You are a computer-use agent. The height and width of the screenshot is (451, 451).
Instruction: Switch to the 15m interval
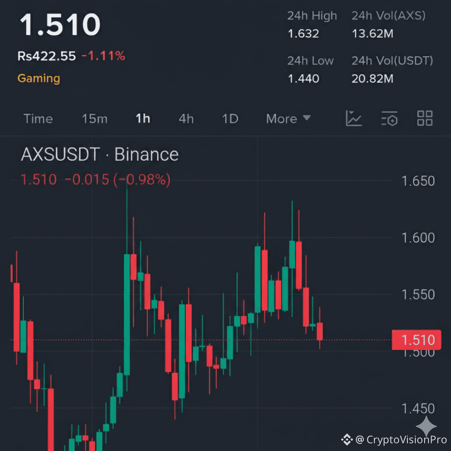(x=95, y=119)
